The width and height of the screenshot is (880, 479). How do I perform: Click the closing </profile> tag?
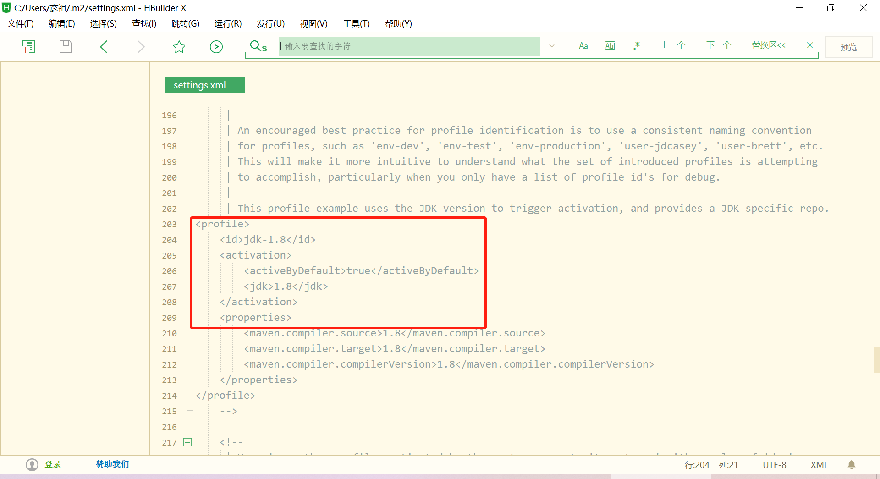(x=225, y=395)
